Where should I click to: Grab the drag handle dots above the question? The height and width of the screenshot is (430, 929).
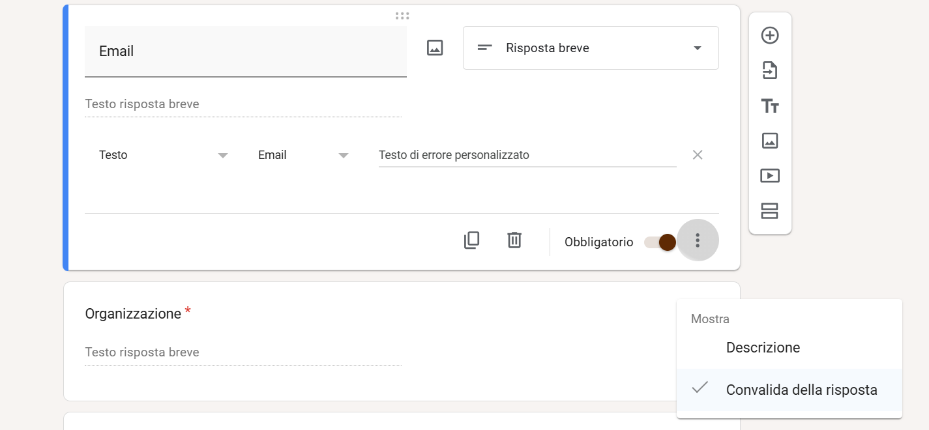click(402, 16)
